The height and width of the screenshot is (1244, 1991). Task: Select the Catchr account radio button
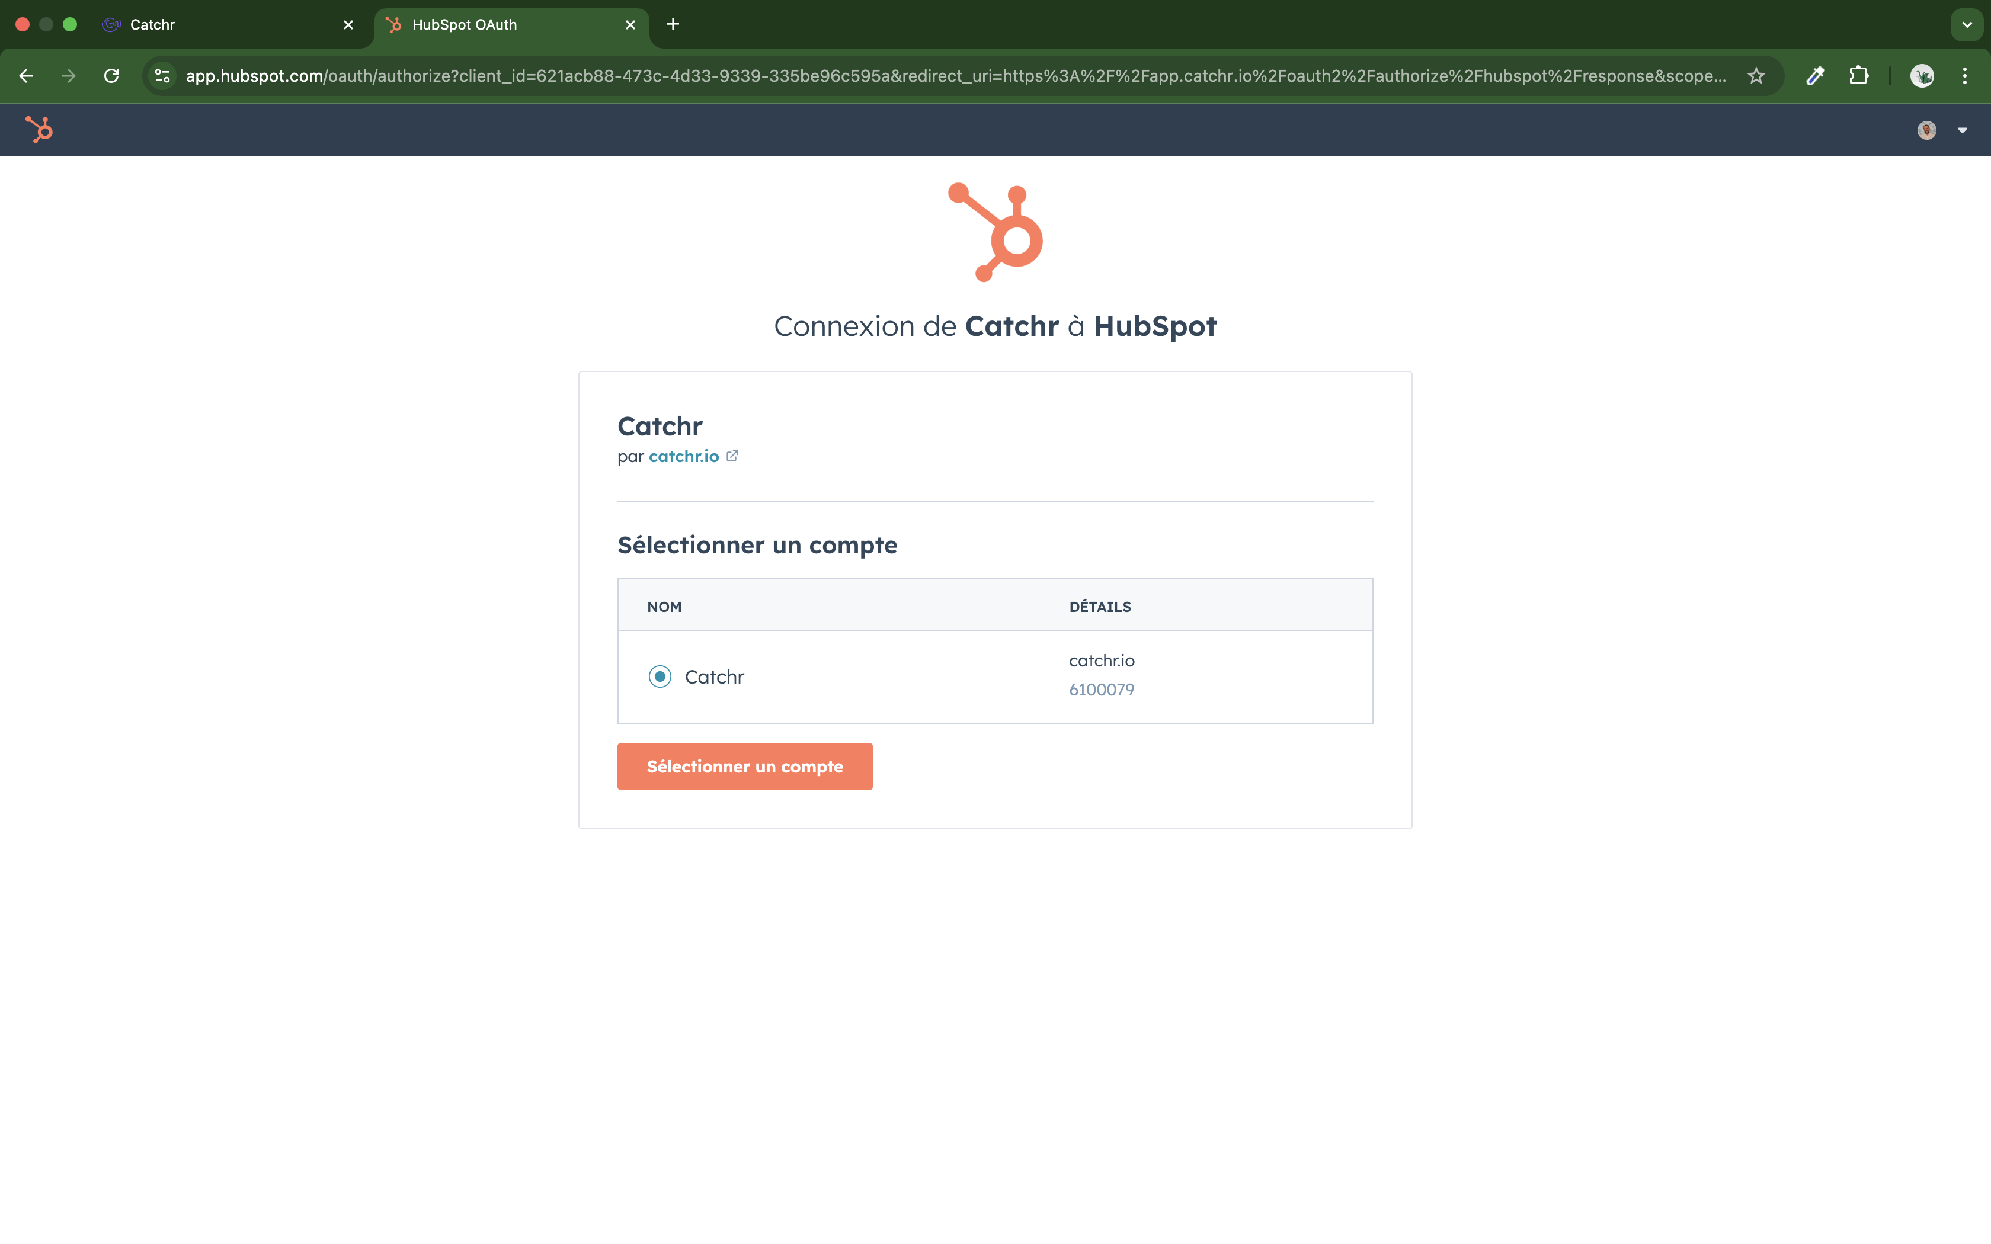(x=660, y=676)
